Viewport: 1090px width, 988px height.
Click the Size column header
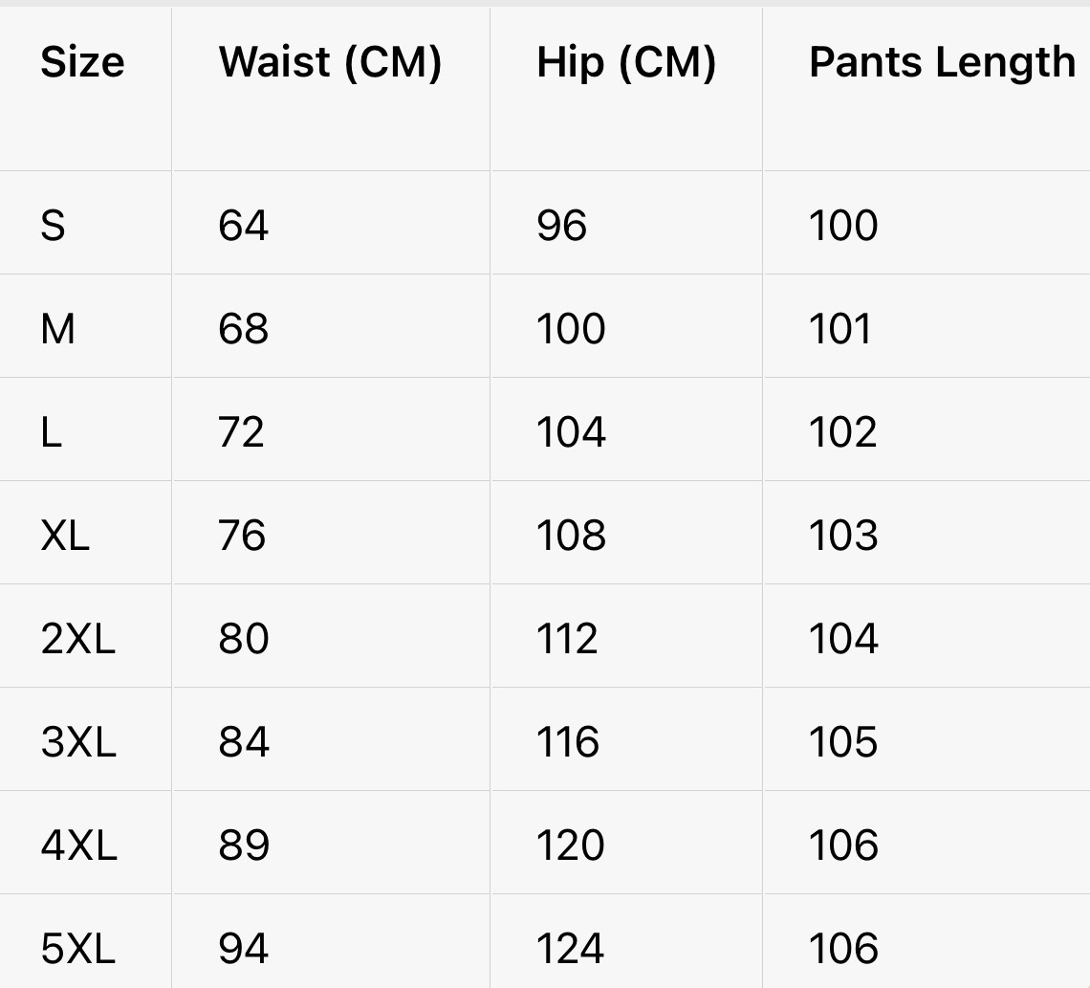tap(82, 63)
